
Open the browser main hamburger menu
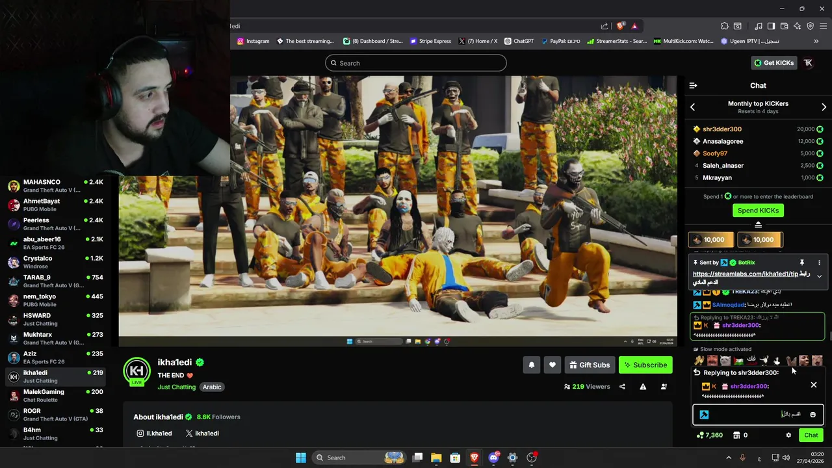(x=824, y=26)
